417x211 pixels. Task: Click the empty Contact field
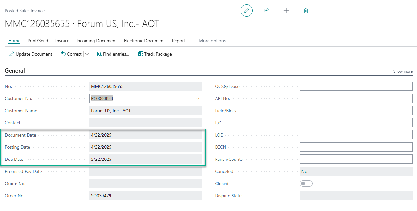click(146, 123)
